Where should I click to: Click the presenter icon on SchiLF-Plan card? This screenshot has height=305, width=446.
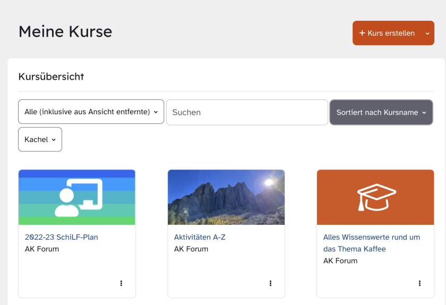77,197
